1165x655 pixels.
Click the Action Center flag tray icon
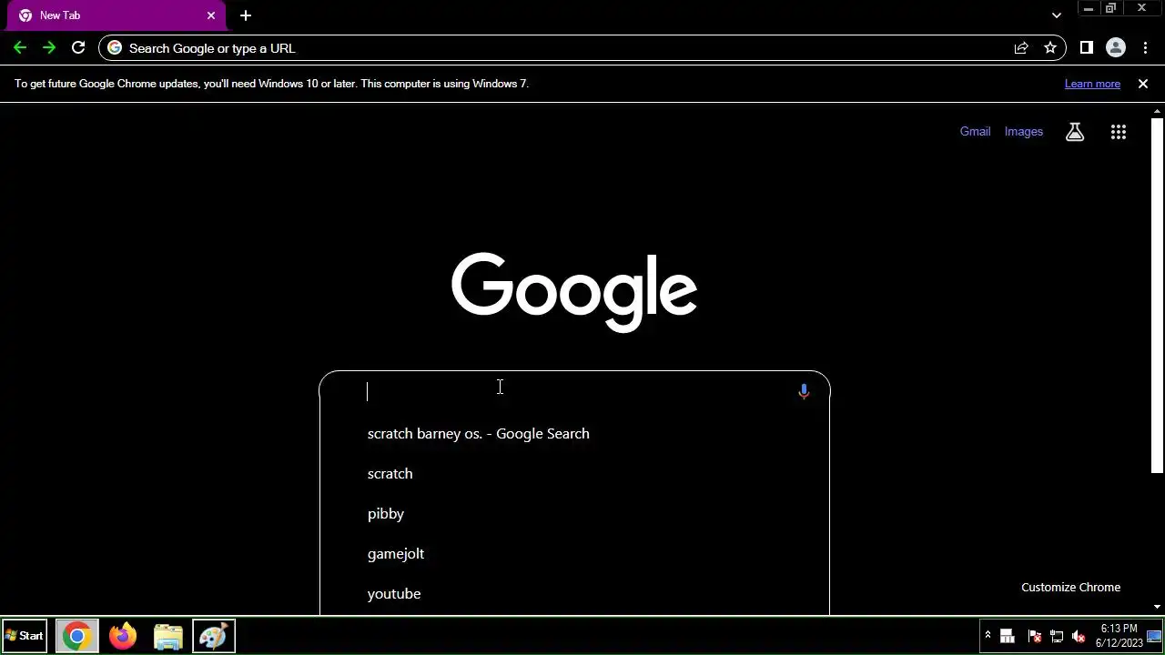[x=1034, y=636]
